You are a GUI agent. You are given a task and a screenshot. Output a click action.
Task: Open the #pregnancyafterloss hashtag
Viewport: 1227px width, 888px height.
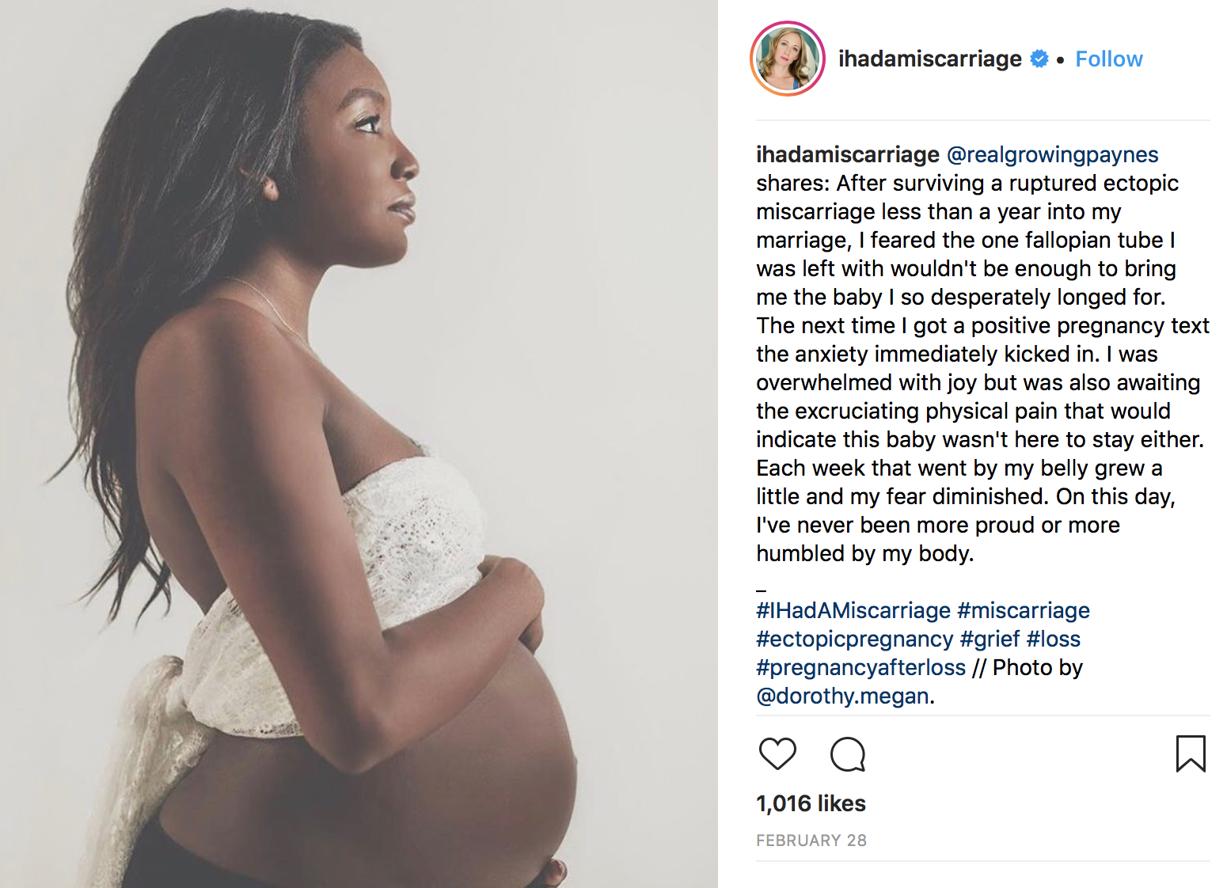[x=860, y=667]
